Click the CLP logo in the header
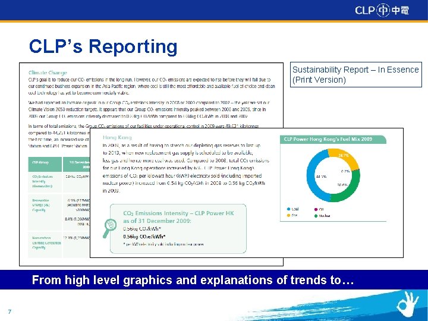The height and width of the screenshot is (321, 428). pos(382,10)
